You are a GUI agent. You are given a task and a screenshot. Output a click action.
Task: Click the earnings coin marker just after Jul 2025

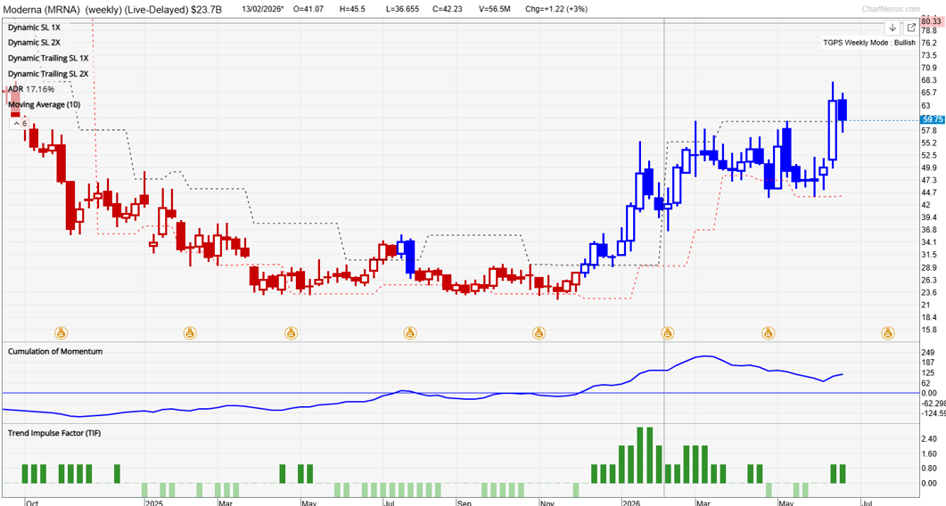(x=409, y=332)
